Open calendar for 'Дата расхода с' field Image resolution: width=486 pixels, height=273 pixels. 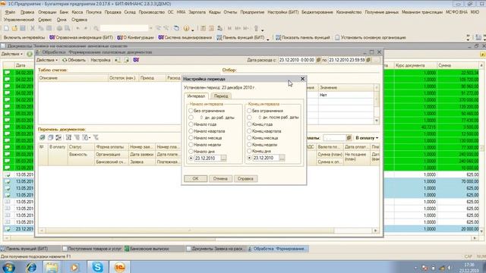pos(318,60)
